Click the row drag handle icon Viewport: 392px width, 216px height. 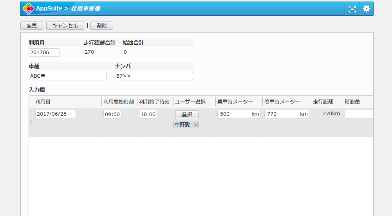click(31, 123)
